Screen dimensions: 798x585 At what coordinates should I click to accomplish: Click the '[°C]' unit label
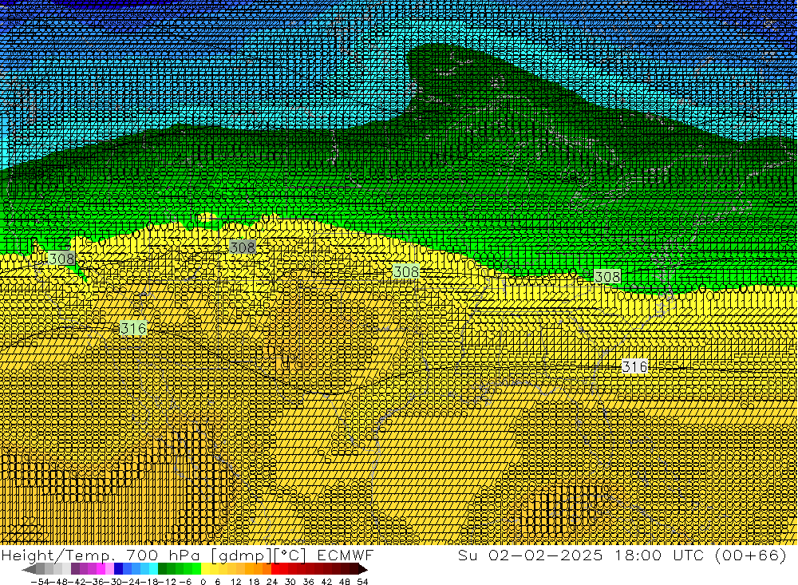(291, 555)
